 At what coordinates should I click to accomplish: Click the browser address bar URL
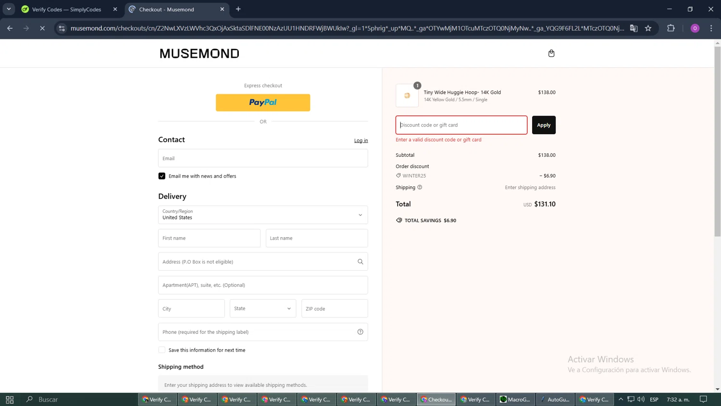tap(347, 28)
